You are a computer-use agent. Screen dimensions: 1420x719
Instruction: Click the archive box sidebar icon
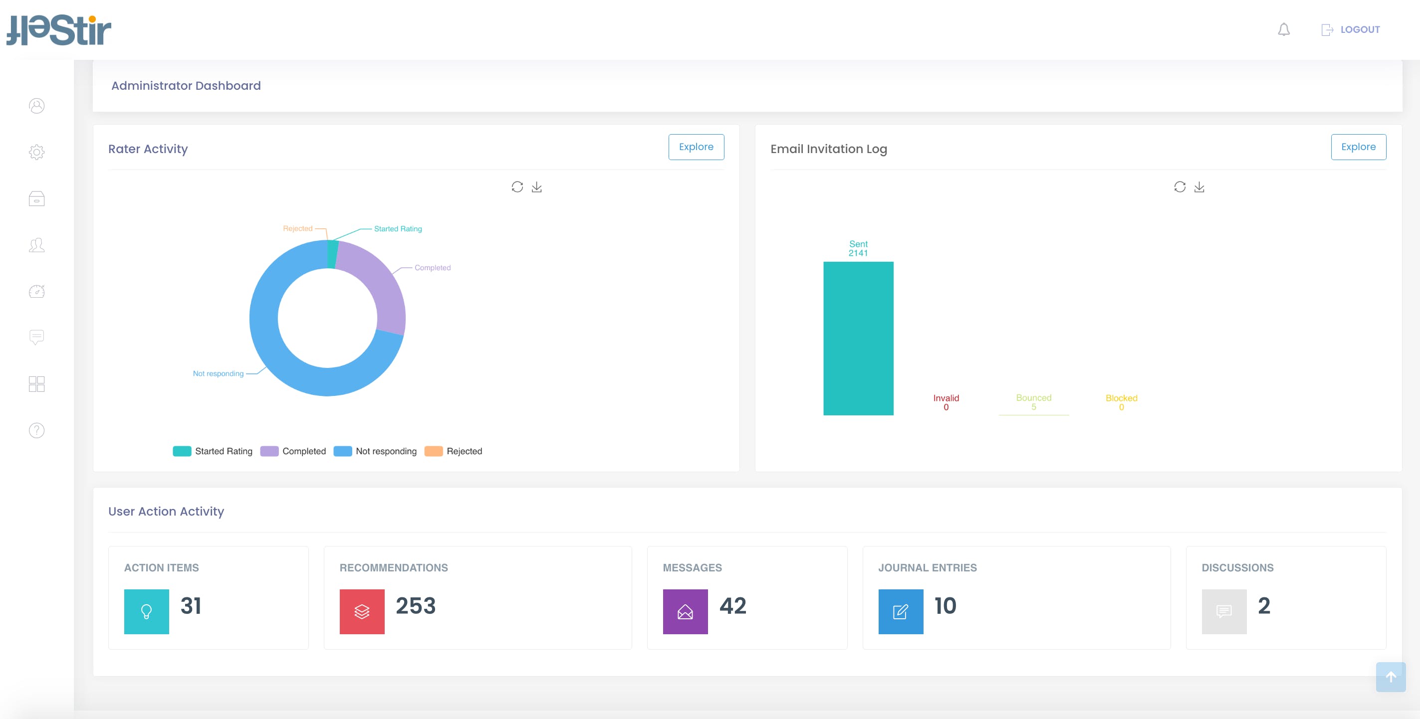pyautogui.click(x=36, y=198)
